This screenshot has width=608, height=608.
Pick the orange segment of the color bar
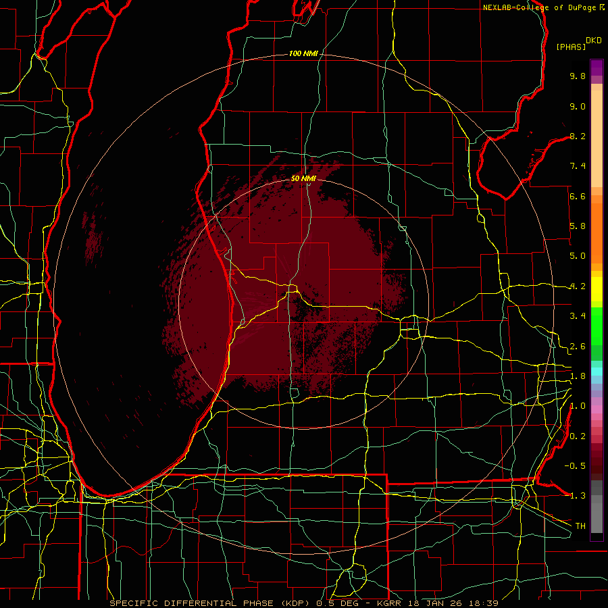point(597,233)
